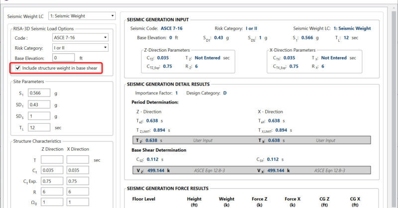Click the empty T field for X Direction

(77, 160)
